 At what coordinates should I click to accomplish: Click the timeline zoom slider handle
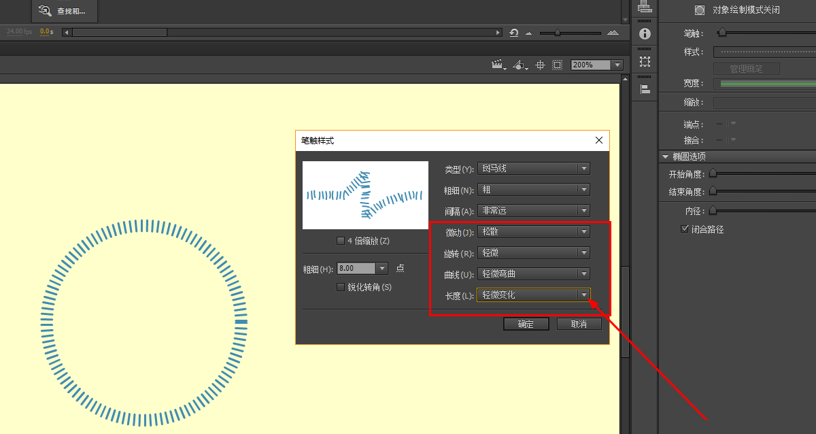[558, 32]
